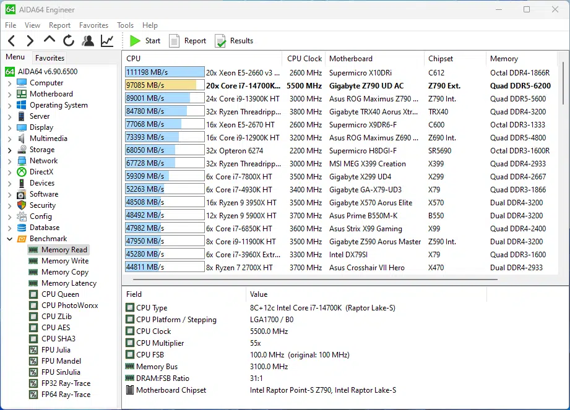Sort by the Chipset column header
The height and width of the screenshot is (410, 570).
point(455,59)
